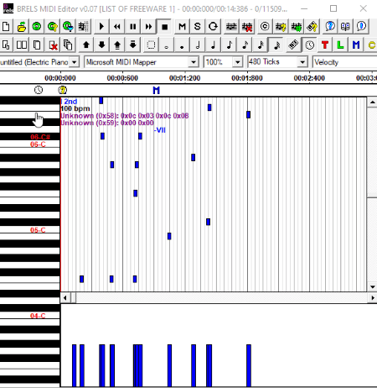Open the Velocity controller dropdown
Image resolution: width=377 pixels, height=388 pixels.
345,62
